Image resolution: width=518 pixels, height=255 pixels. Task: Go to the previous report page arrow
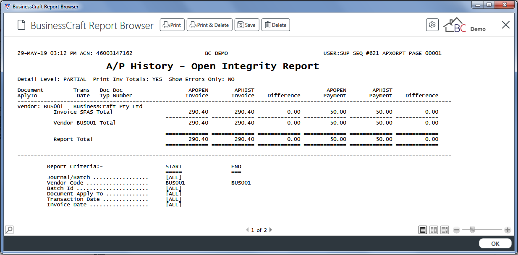point(247,230)
